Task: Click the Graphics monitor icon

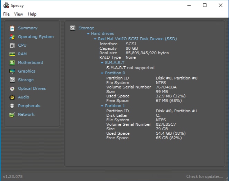Action: [12, 71]
